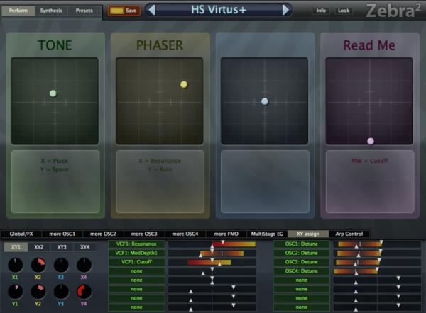Image resolution: width=426 pixels, height=313 pixels.
Task: Click the Y4 knob
Action: [x=84, y=292]
